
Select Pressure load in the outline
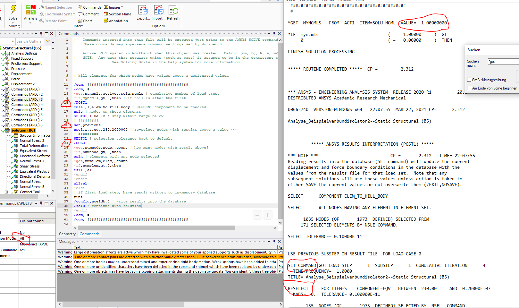coord(18,69)
